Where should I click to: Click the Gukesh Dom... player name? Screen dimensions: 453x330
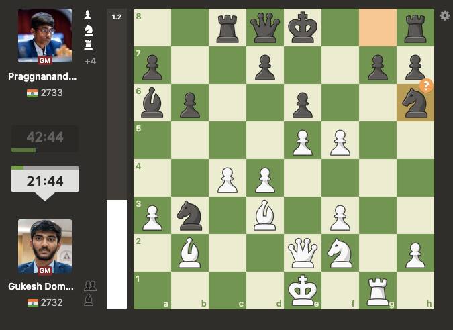(41, 286)
